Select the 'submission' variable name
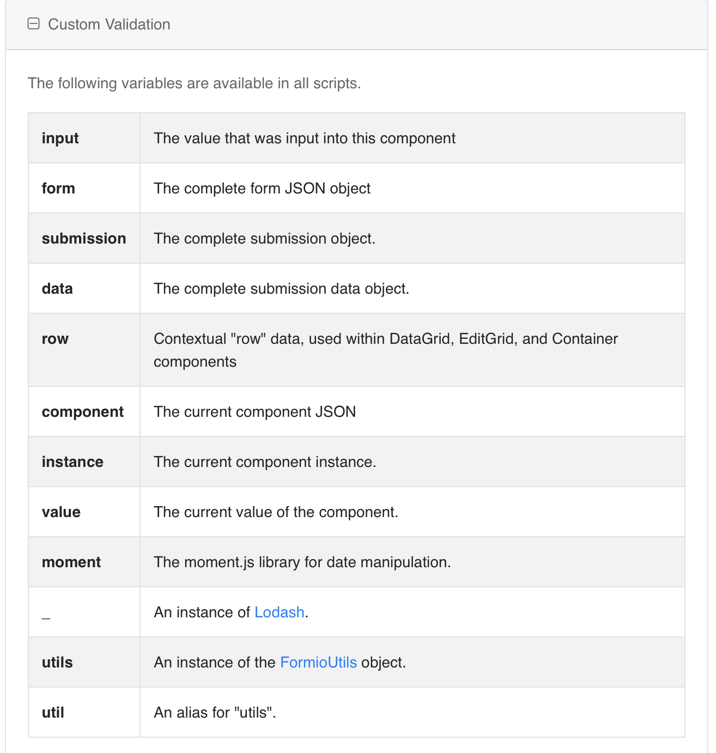 pyautogui.click(x=84, y=238)
